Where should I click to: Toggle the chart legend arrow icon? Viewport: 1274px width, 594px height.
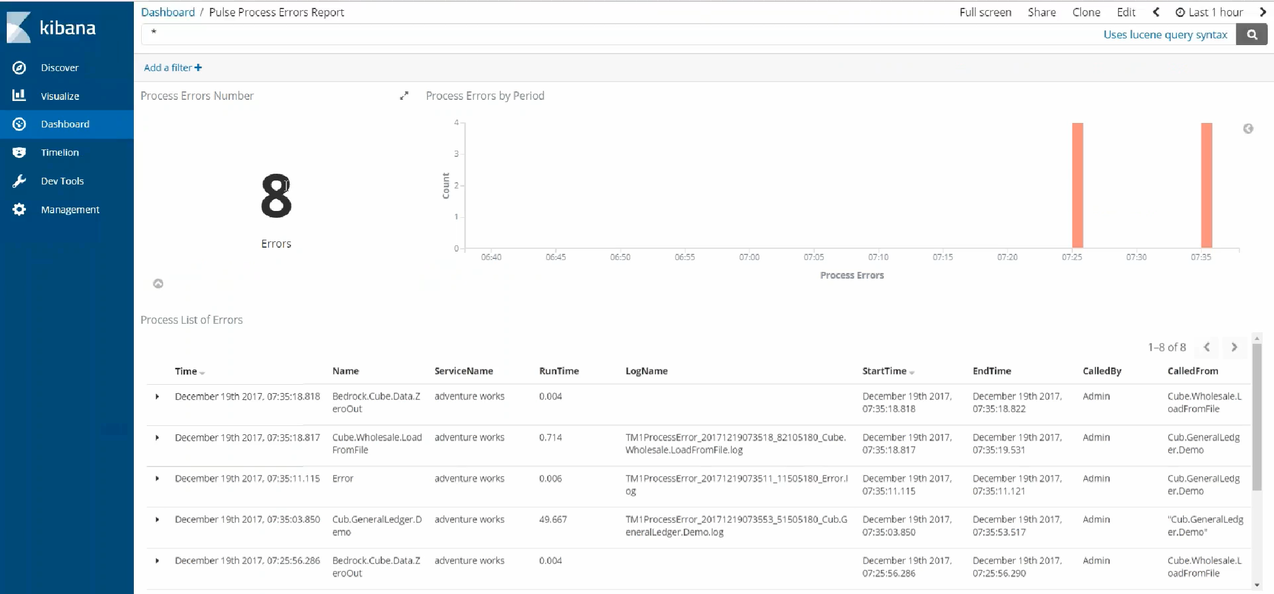1248,129
